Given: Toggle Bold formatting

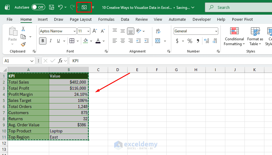Looking at the screenshot, I should [x=43, y=41].
